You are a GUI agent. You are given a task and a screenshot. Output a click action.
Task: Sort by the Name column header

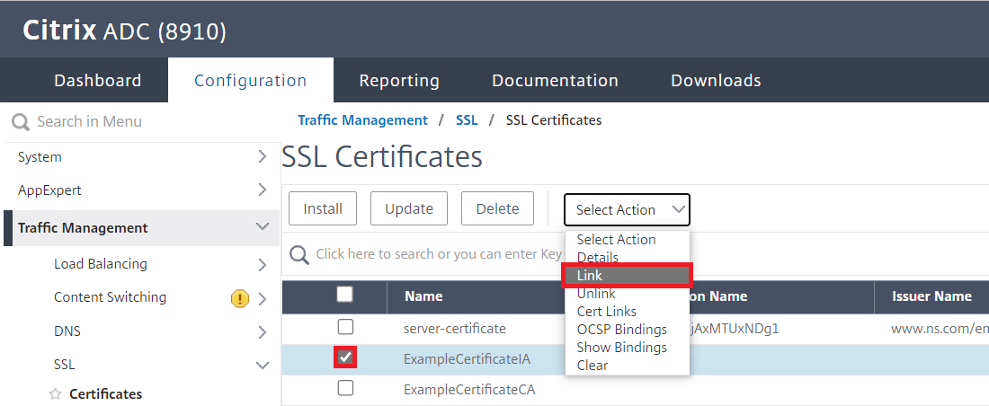coord(423,296)
